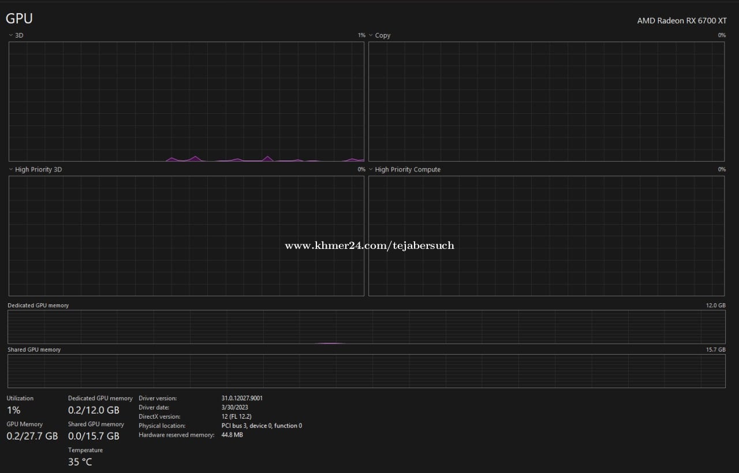Click the Physical location label

point(162,426)
